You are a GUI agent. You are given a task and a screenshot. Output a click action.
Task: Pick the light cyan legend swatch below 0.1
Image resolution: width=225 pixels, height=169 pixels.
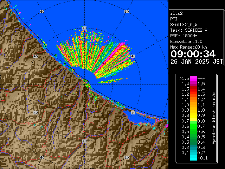[193, 158]
